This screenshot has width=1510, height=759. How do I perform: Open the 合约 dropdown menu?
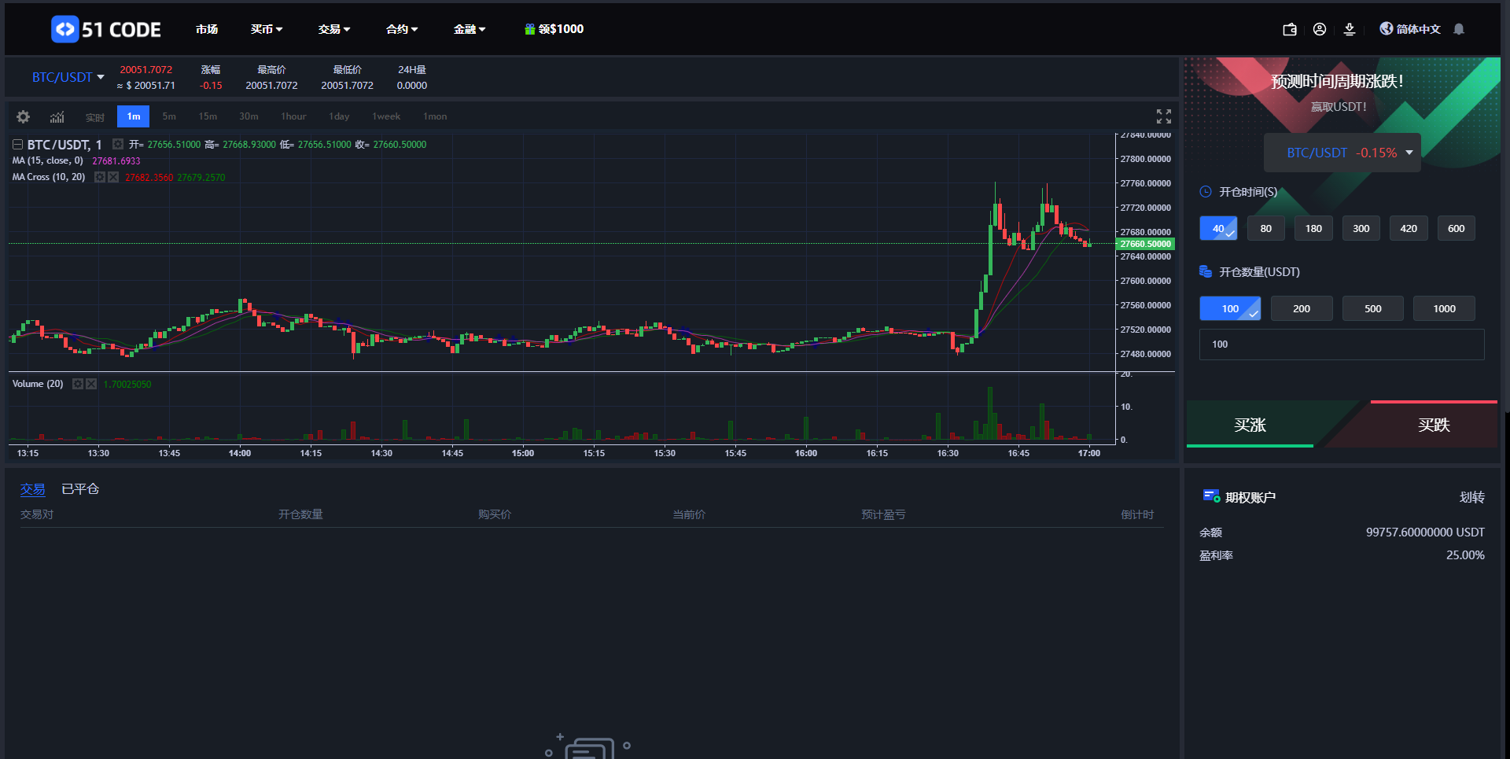pyautogui.click(x=401, y=29)
